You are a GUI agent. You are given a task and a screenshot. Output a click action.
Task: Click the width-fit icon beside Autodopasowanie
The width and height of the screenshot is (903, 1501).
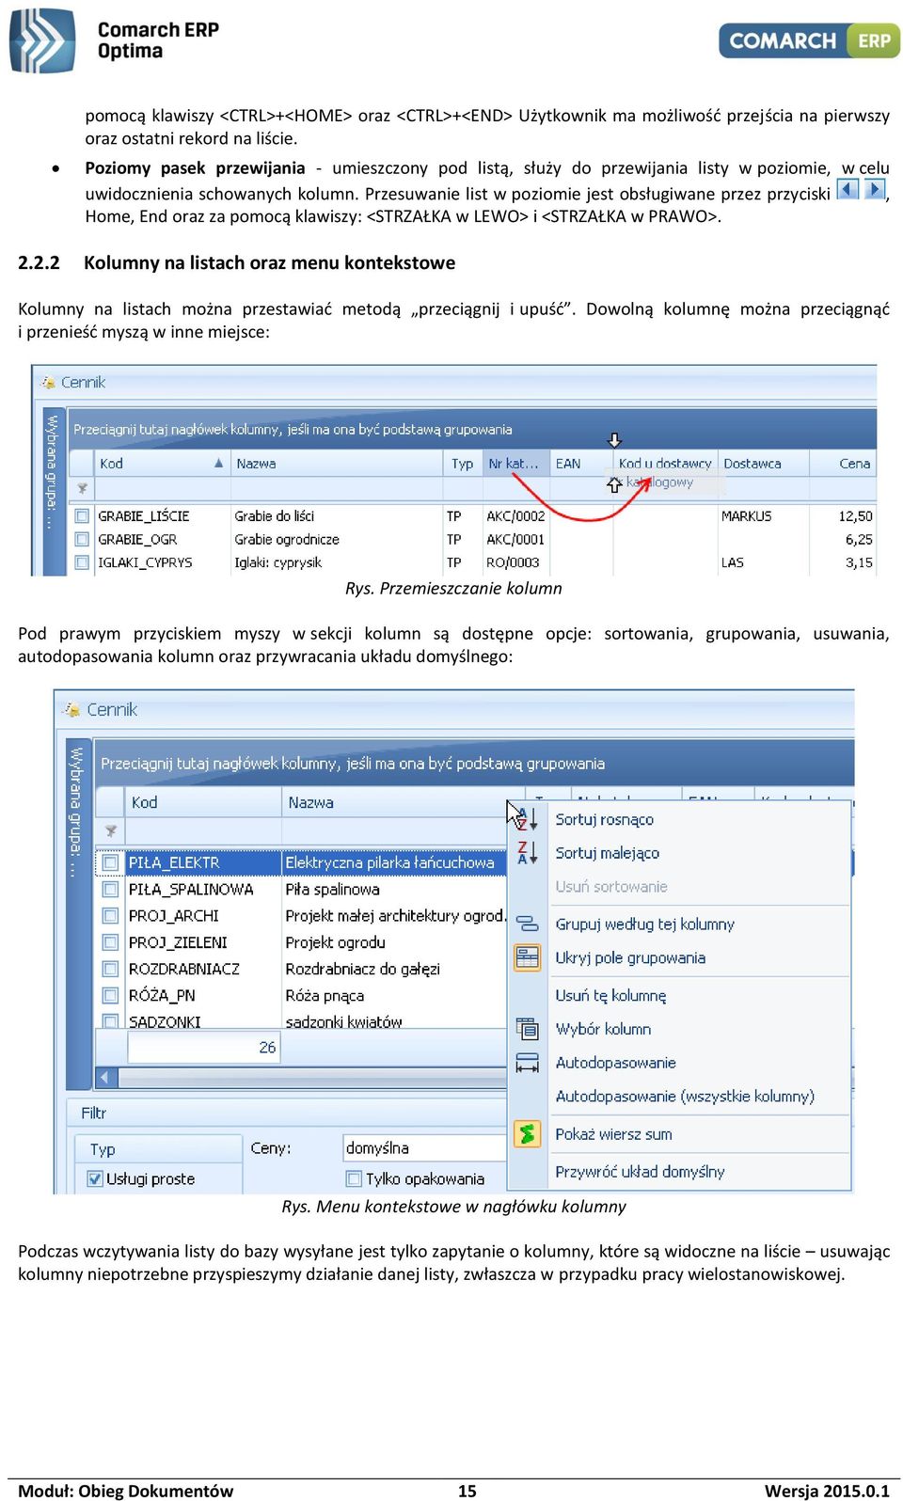click(528, 1063)
